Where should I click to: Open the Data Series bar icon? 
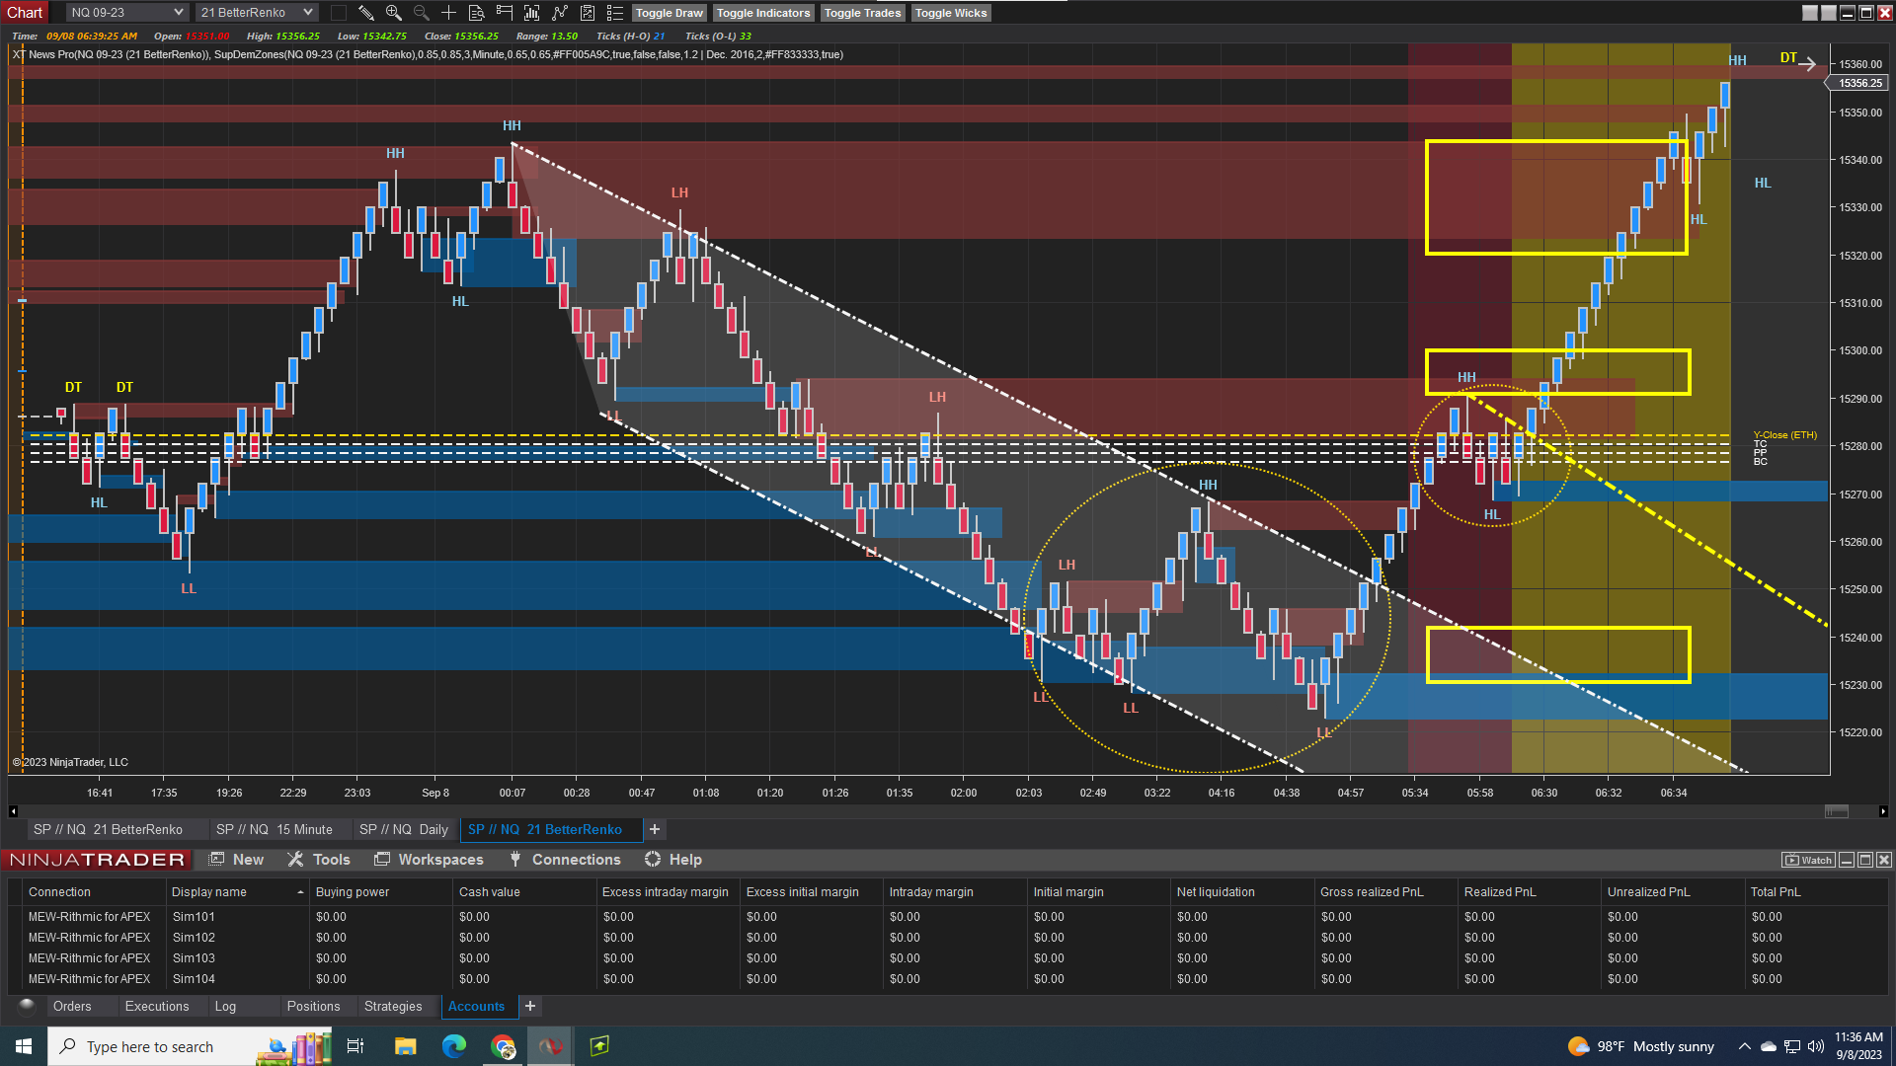coord(531,13)
